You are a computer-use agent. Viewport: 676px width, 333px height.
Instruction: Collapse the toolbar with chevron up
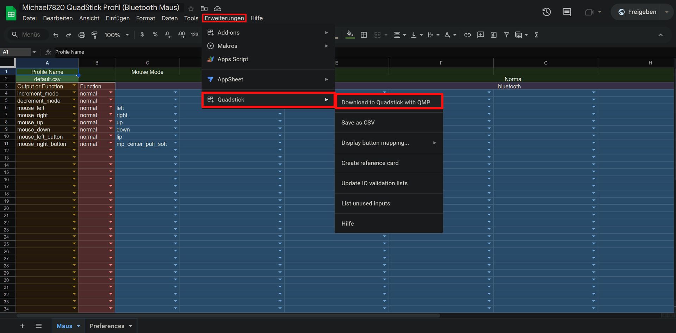coord(661,35)
